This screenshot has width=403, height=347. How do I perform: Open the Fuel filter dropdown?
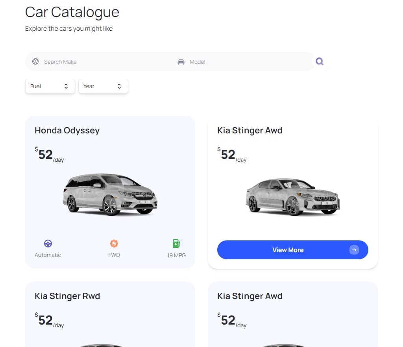(50, 86)
